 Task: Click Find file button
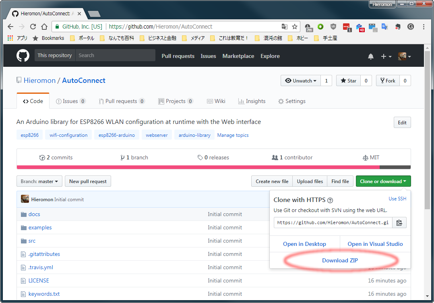pos(340,181)
